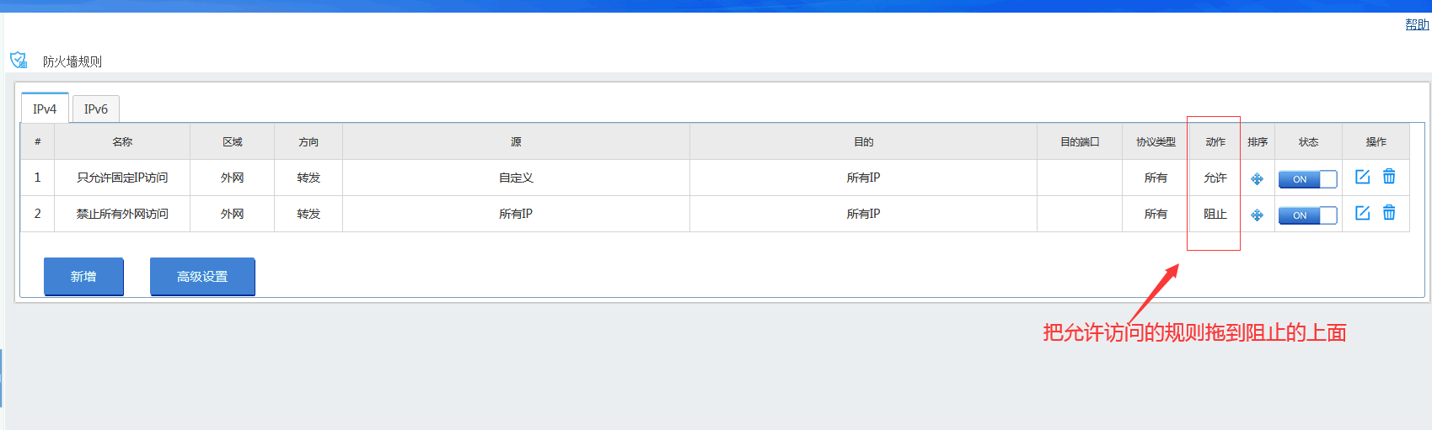
Task: Delete the 禁止所有外网访问 rule
Action: click(1389, 213)
